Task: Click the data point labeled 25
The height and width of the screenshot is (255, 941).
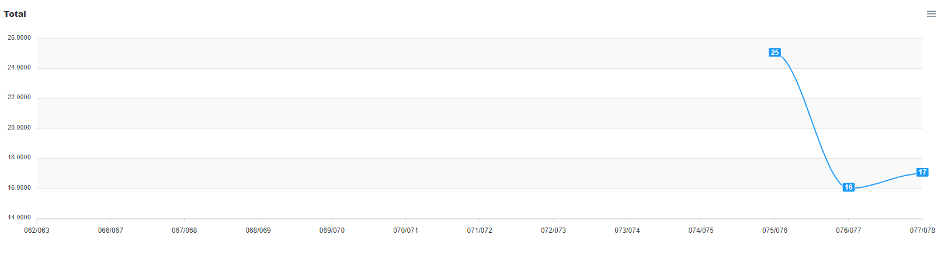Action: (775, 53)
